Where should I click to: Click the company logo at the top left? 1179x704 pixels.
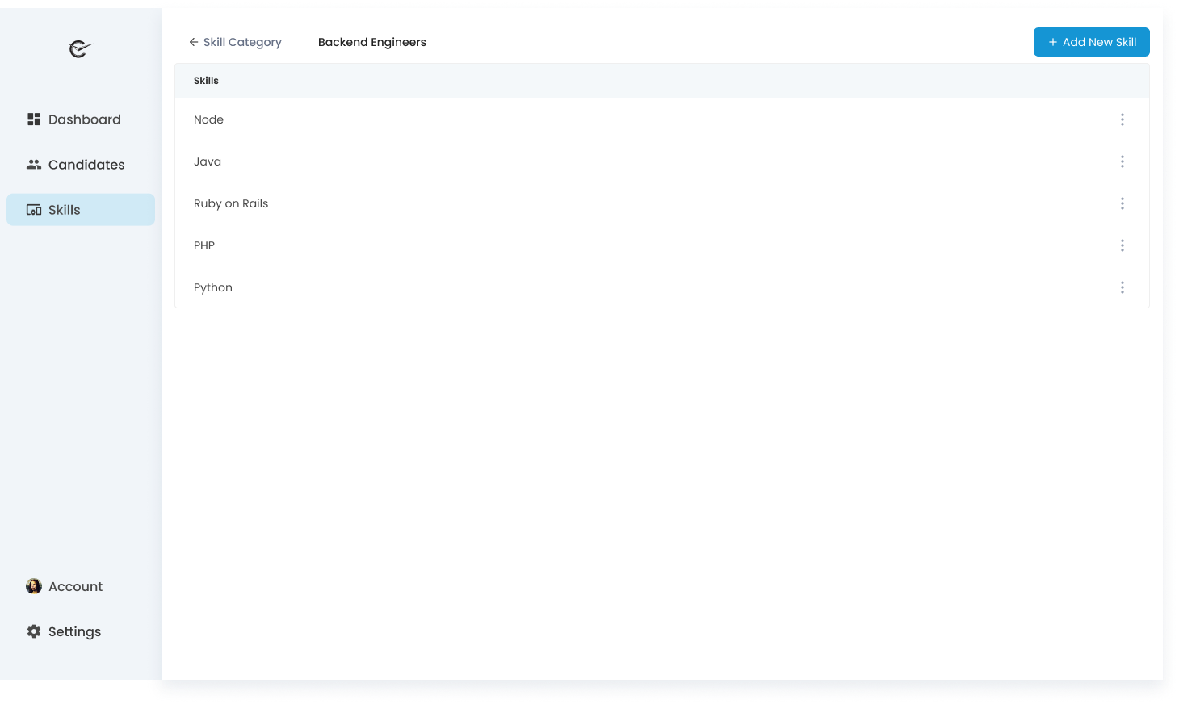[78, 49]
